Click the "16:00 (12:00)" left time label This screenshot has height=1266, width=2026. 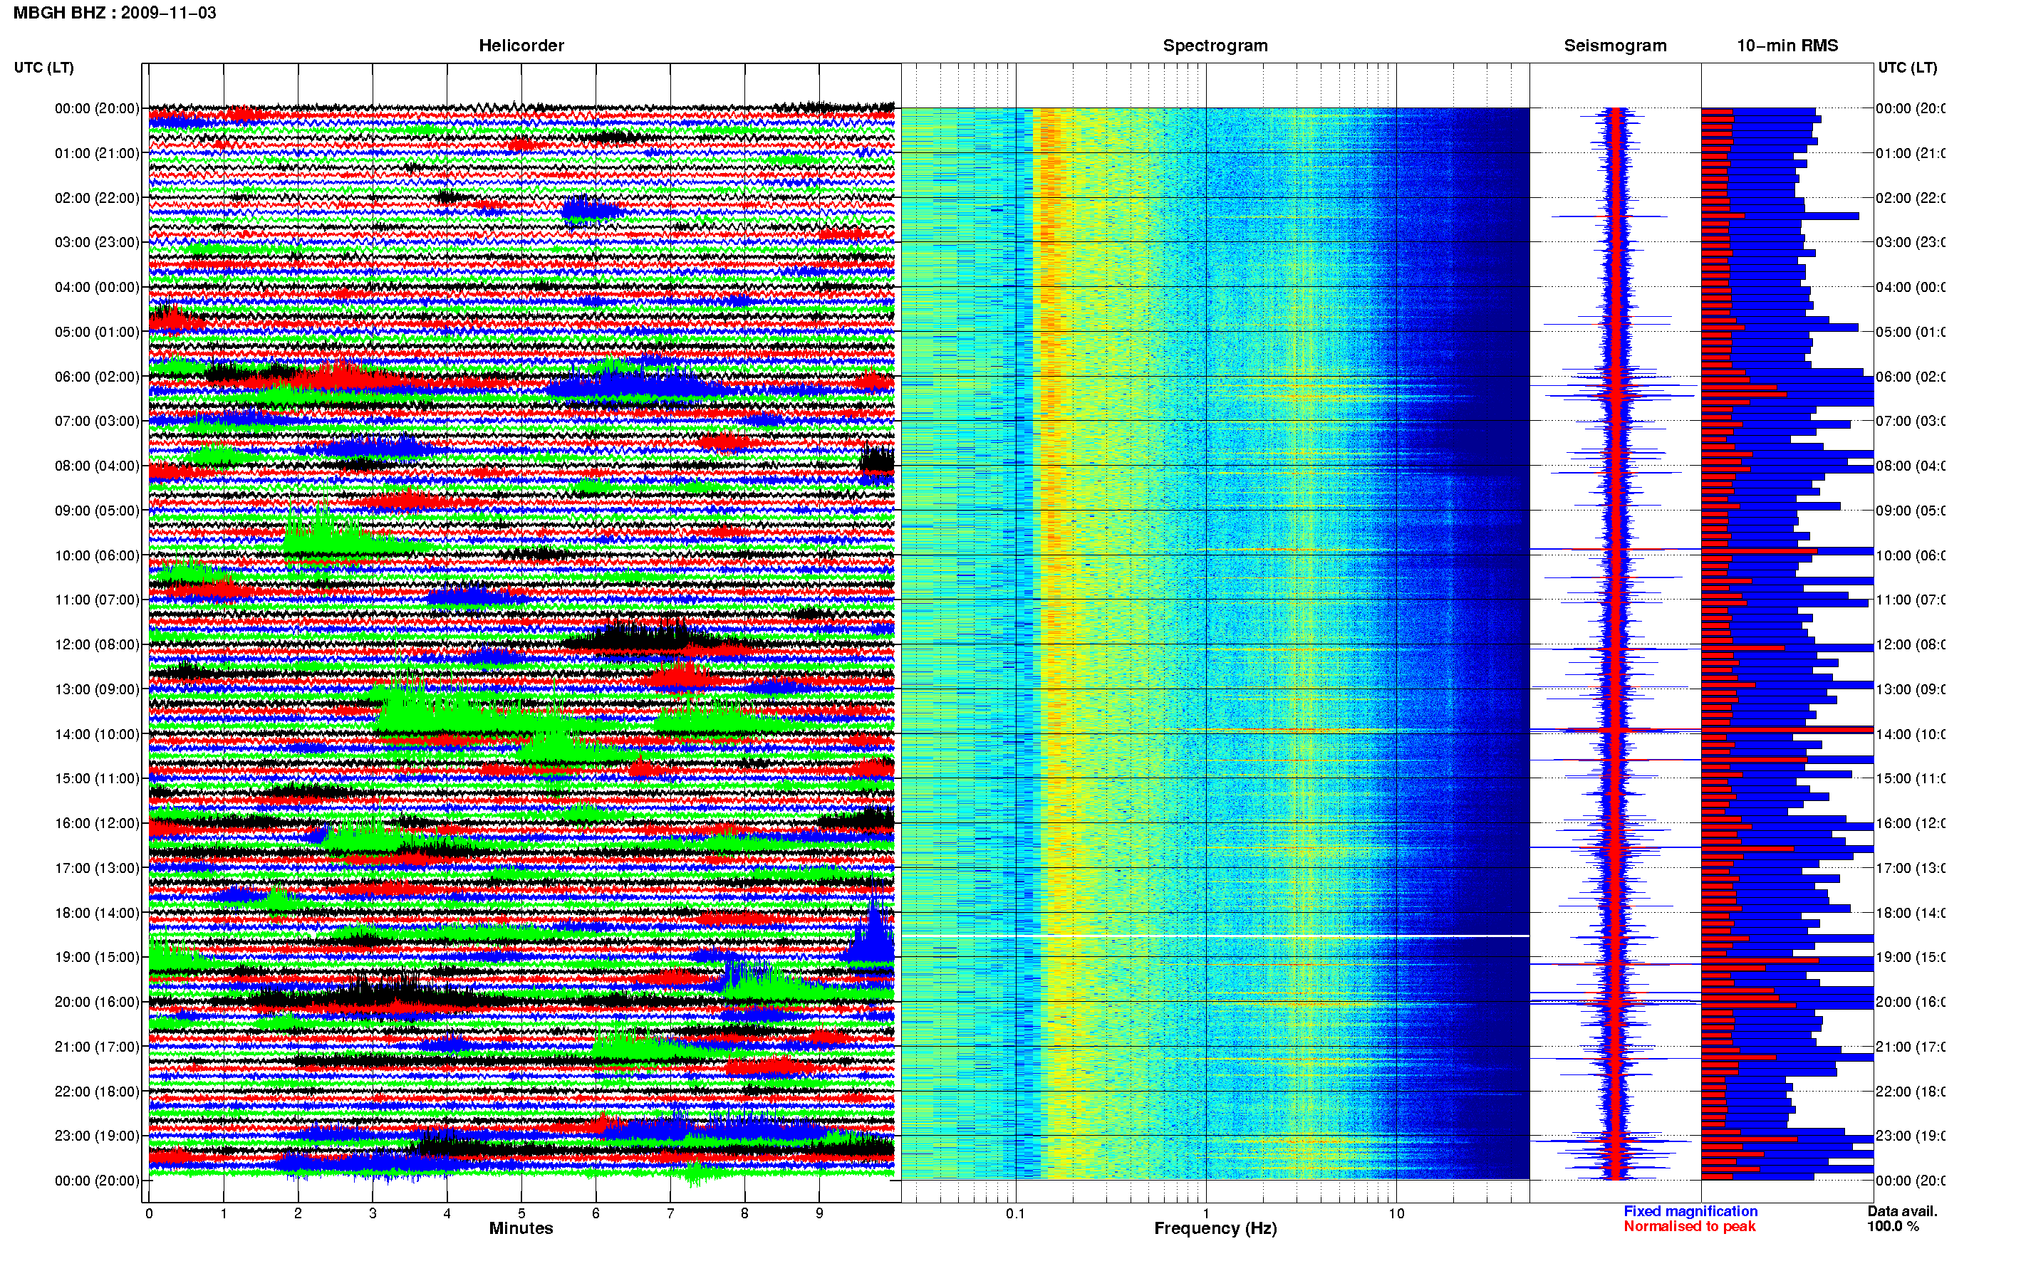point(97,823)
